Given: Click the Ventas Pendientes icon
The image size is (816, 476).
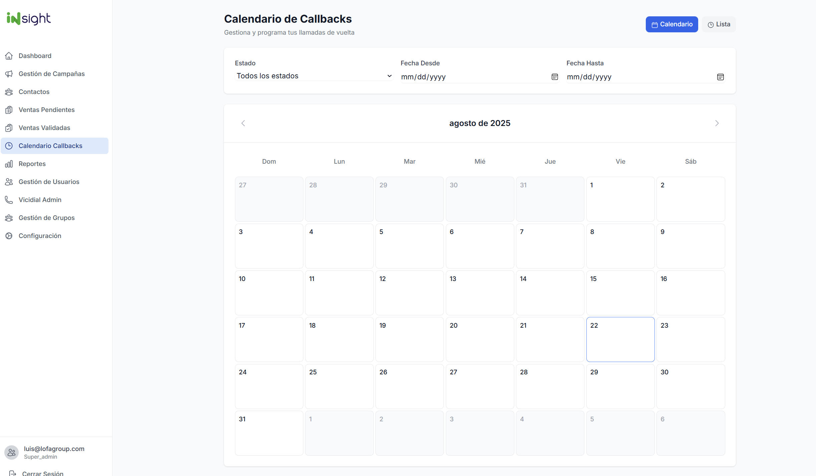Looking at the screenshot, I should coord(9,110).
